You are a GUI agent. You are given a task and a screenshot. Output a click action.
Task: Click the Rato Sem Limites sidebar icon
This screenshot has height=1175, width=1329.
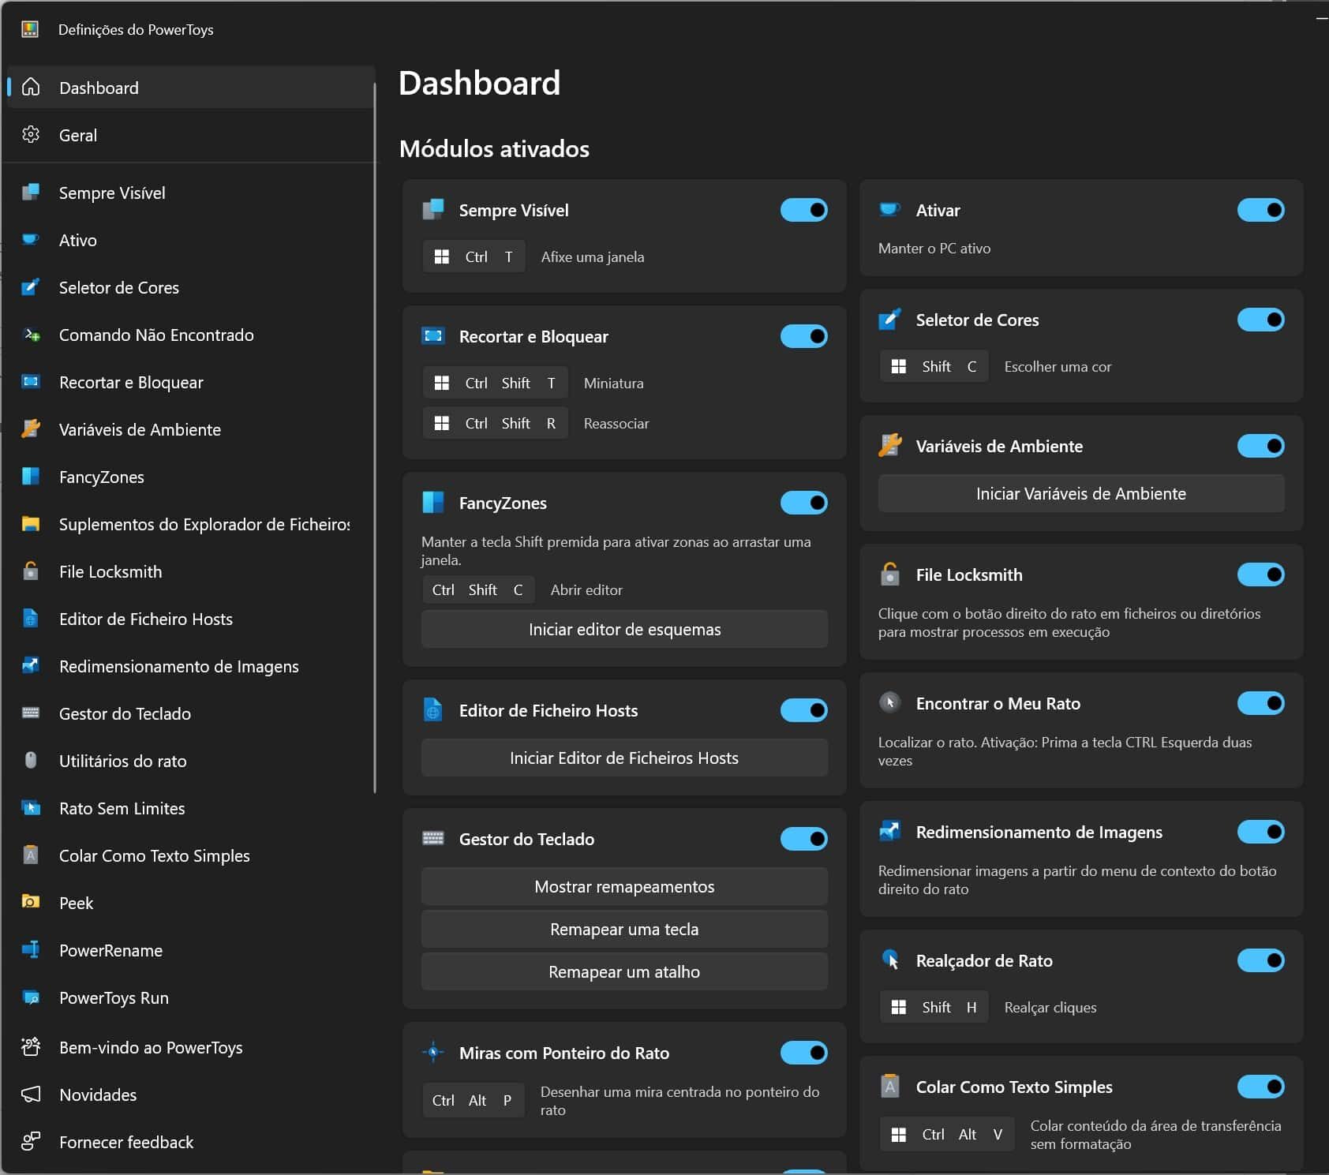(31, 808)
